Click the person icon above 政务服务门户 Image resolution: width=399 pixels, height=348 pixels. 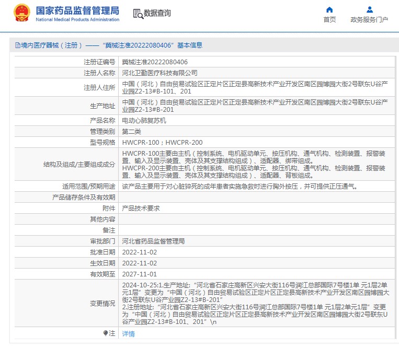click(369, 9)
